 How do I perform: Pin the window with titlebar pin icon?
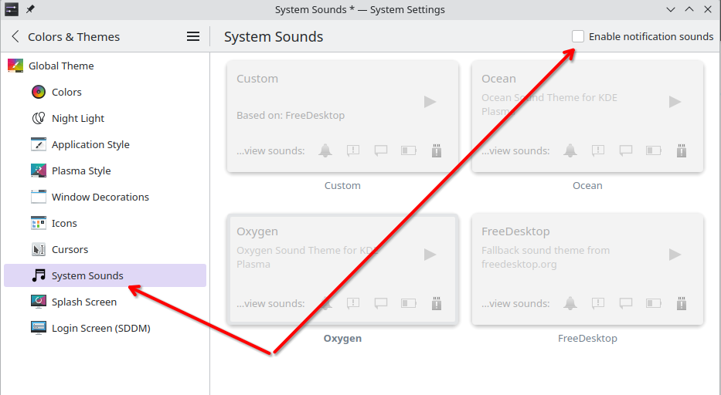pos(30,10)
